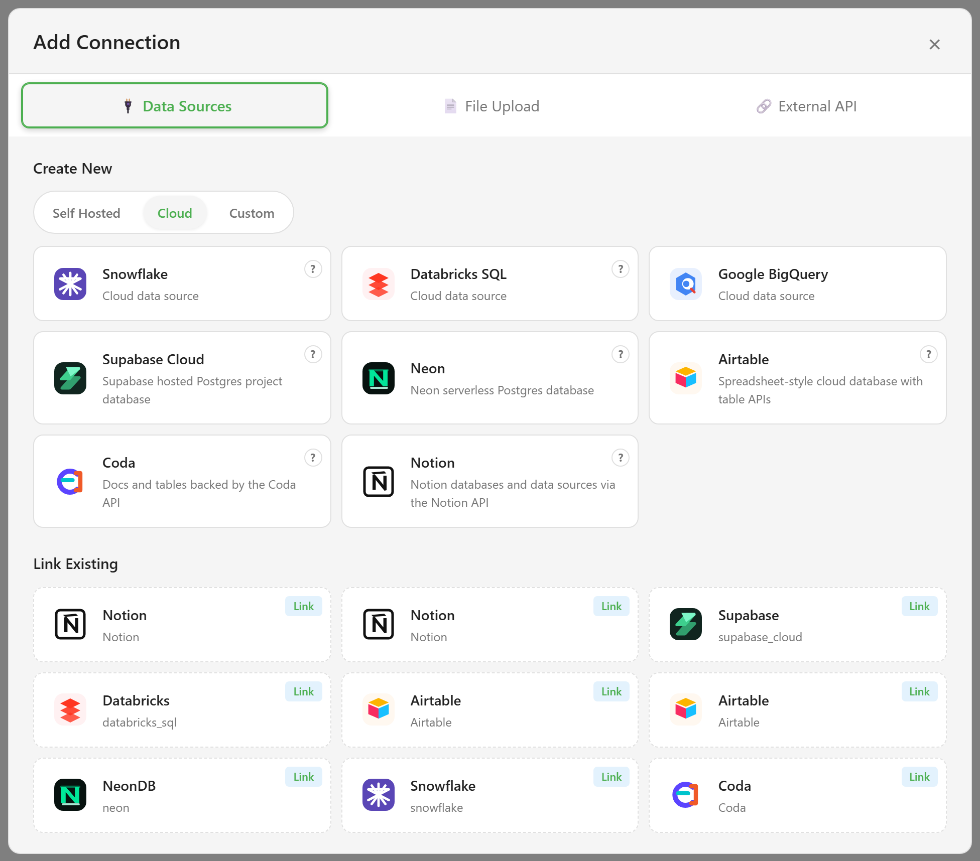Open help icon on Neon card
Viewport: 980px width, 861px height.
[x=621, y=354]
